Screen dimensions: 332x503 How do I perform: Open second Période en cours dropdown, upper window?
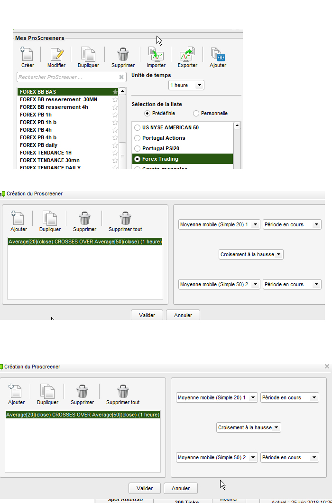292,284
